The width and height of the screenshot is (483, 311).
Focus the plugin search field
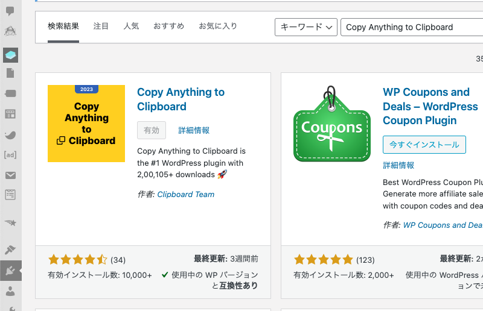(x=412, y=27)
